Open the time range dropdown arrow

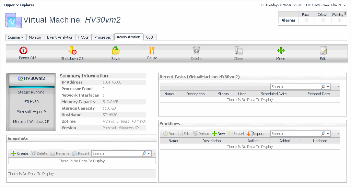tap(344, 5)
